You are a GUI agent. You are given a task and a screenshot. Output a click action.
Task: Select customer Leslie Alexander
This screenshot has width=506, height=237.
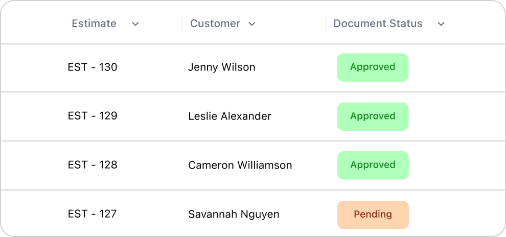[x=229, y=116]
